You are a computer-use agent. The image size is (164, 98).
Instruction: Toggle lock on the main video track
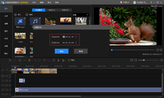(x=7, y=70)
